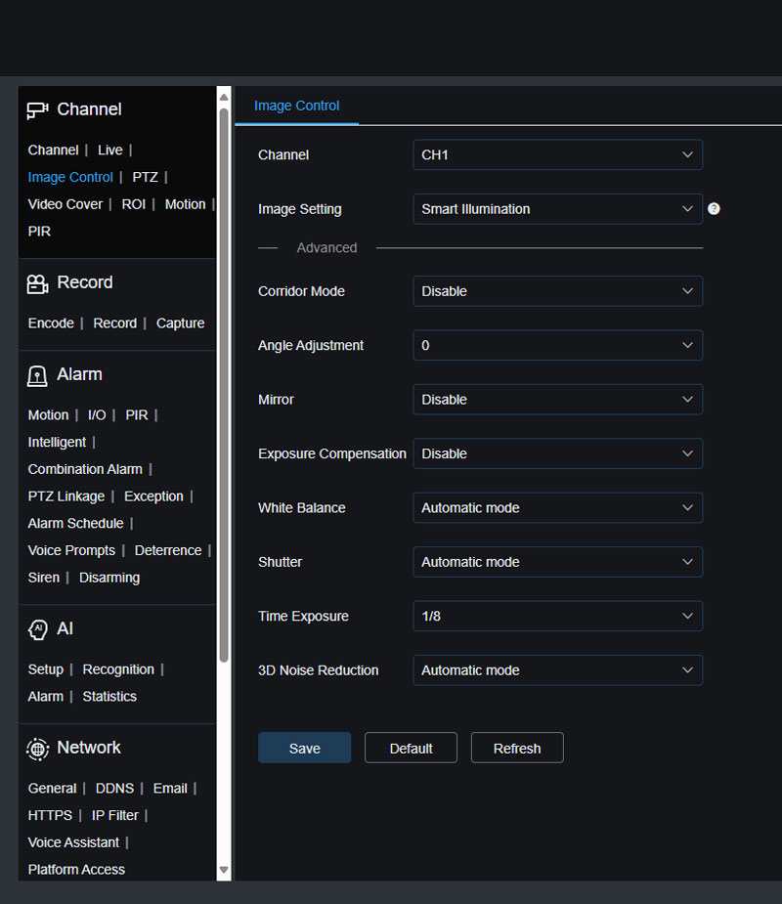Click the sidebar vertical scrollbar thumb
Screen dimensions: 782x904
(224, 381)
